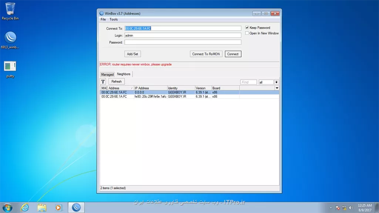Click the Action Center flag tray icon

pyautogui.click(x=338, y=208)
